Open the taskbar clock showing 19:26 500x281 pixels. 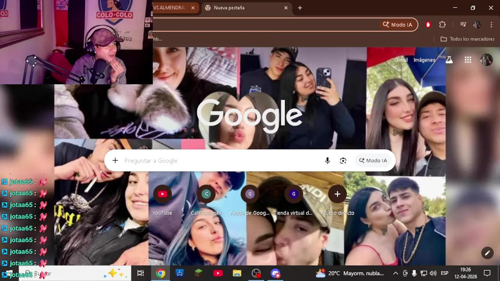(466, 273)
